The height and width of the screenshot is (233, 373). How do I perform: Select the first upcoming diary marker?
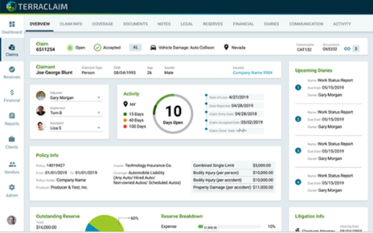[x=298, y=87]
